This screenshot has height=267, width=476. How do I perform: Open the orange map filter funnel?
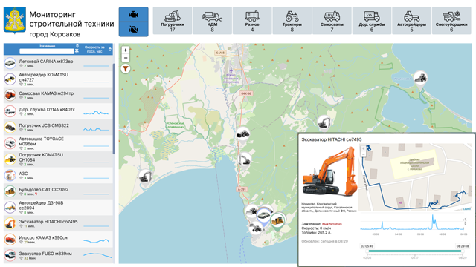coord(126,69)
